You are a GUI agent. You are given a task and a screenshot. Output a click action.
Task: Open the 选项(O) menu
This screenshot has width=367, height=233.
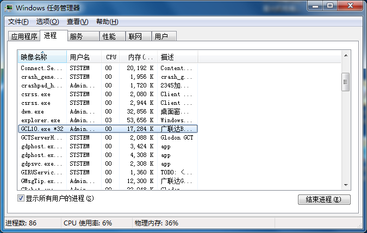(x=47, y=22)
